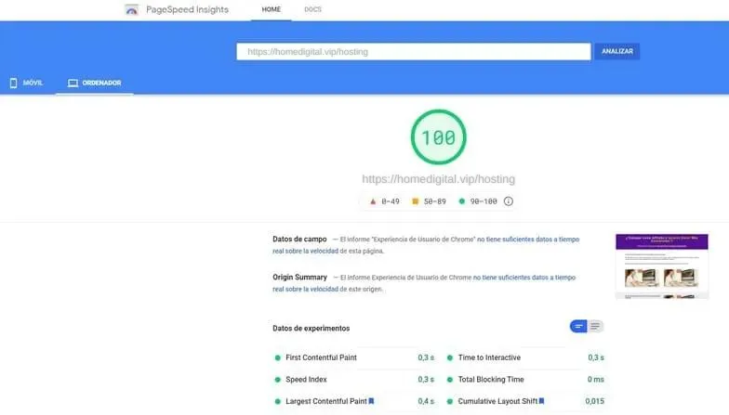Click Cumulative Layout Shift metric label
729x415 pixels.
point(497,401)
